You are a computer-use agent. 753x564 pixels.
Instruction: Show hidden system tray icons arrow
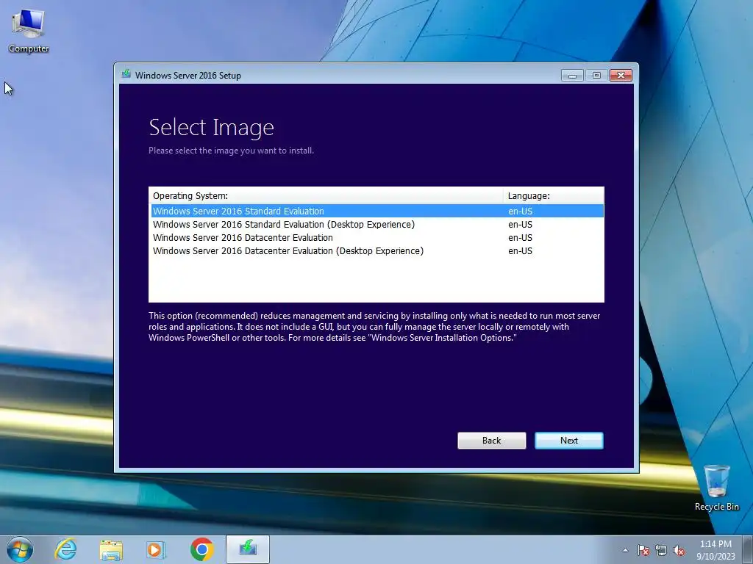625,550
